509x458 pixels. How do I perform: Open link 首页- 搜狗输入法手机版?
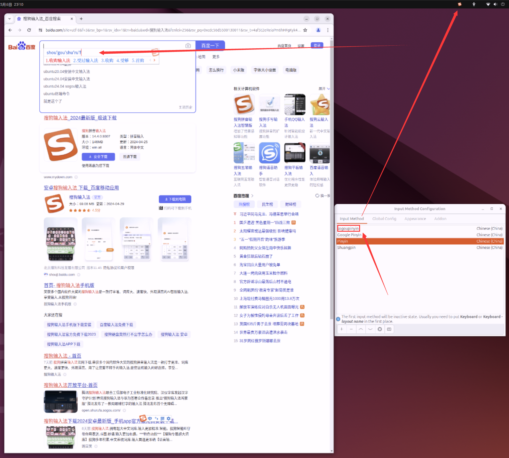69,285
